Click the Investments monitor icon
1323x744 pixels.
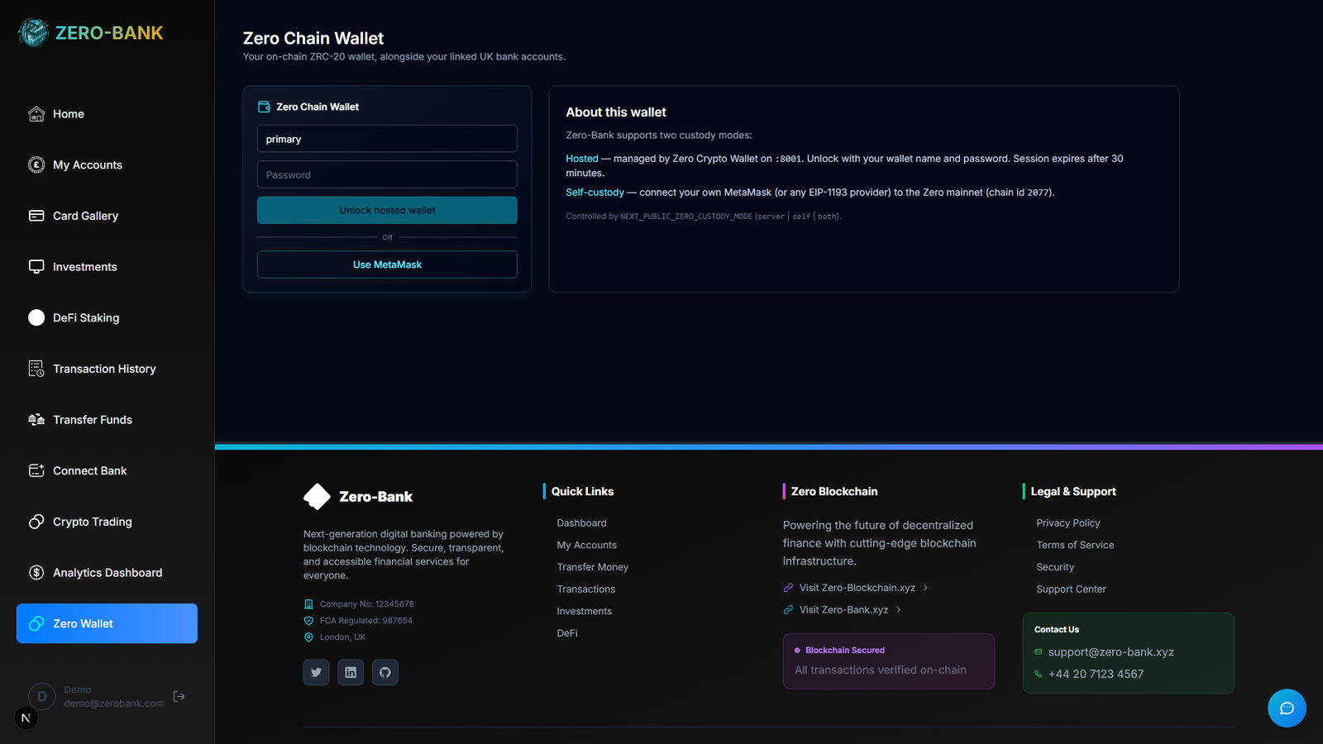tap(36, 267)
